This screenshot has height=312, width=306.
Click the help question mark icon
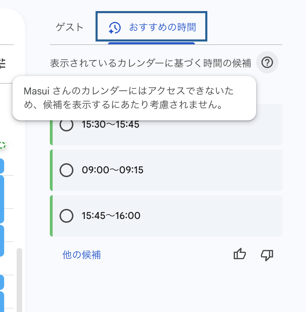click(267, 63)
